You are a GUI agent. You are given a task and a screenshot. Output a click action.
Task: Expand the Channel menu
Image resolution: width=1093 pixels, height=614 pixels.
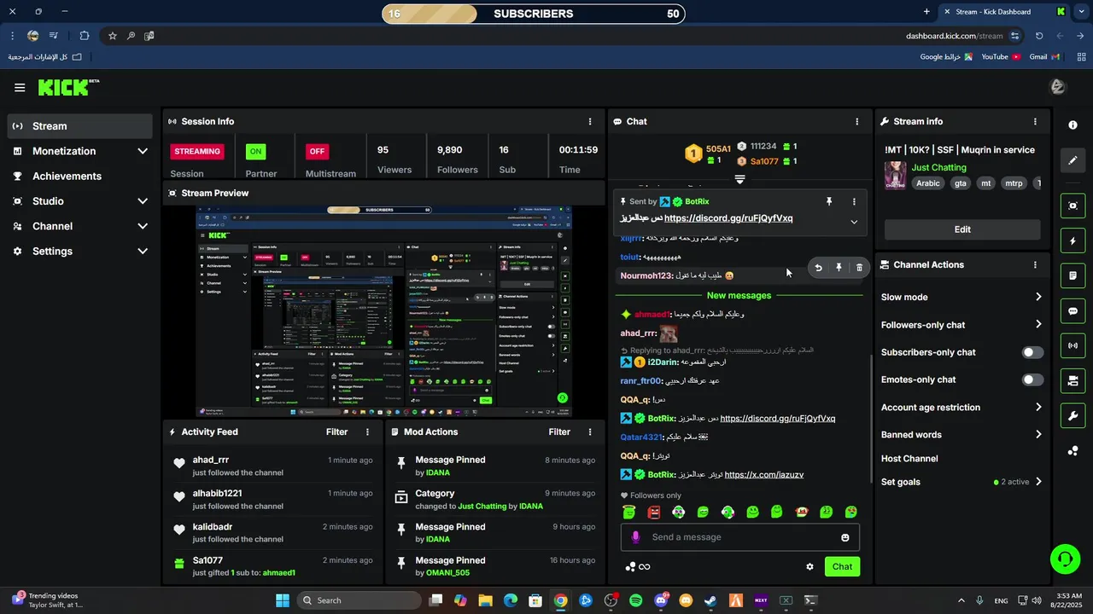pos(80,226)
